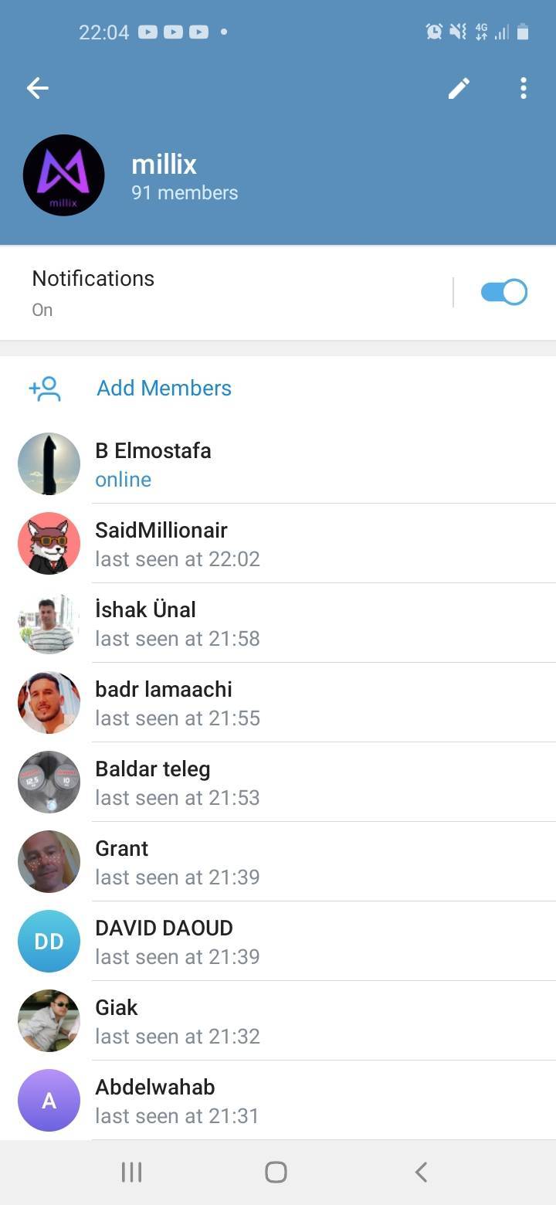Tap the Android home button
Screen dimensions: 556x1205
coord(276,1173)
